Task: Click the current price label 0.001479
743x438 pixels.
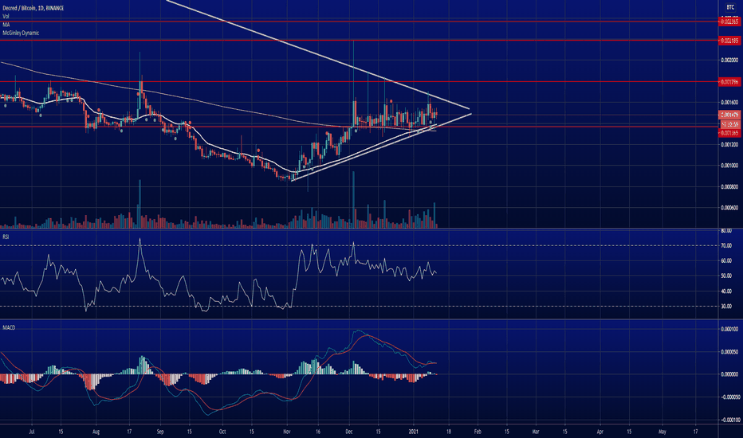Action: coord(729,115)
